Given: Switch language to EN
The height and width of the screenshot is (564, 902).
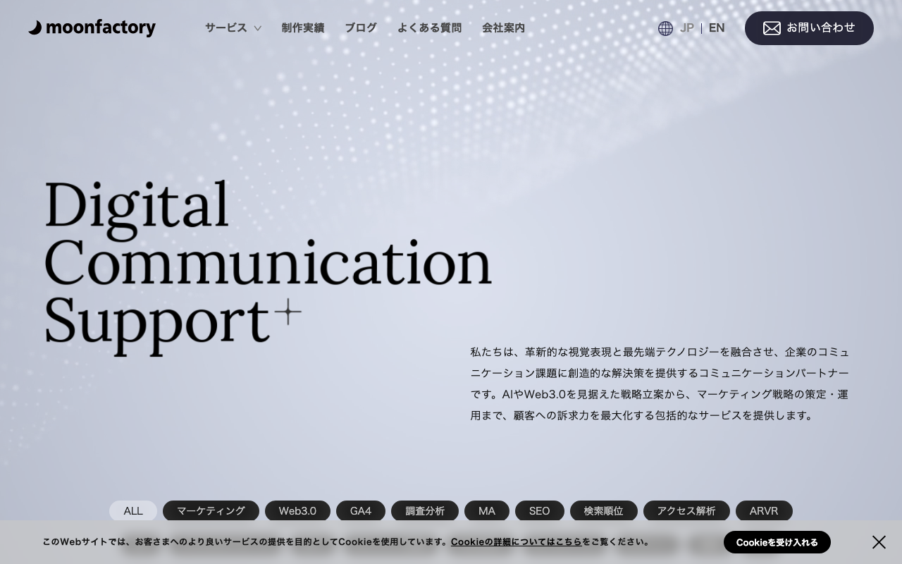Looking at the screenshot, I should [x=717, y=28].
